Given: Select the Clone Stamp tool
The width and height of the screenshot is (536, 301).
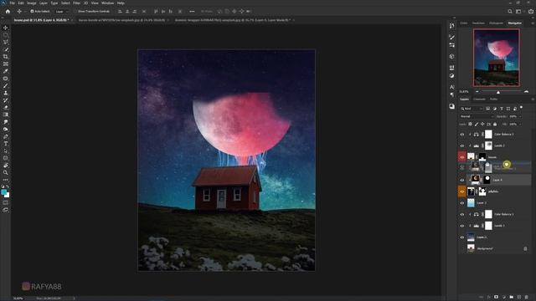Looking at the screenshot, I should (x=6, y=93).
